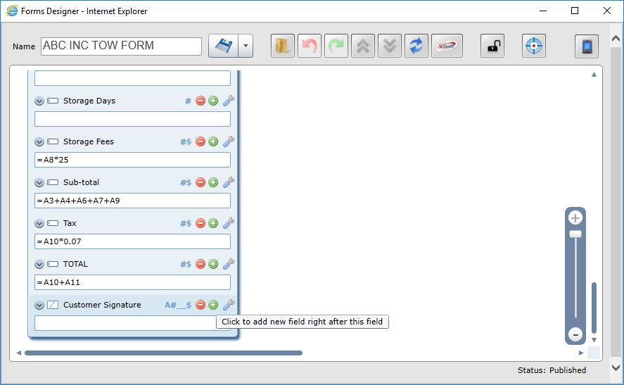Click the Sub-total formula input box
Screen dimensions: 624x385
(132, 201)
